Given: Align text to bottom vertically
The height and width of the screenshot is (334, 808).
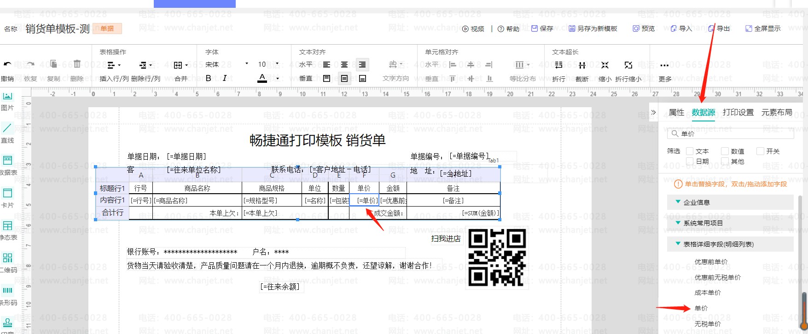Looking at the screenshot, I should point(362,79).
